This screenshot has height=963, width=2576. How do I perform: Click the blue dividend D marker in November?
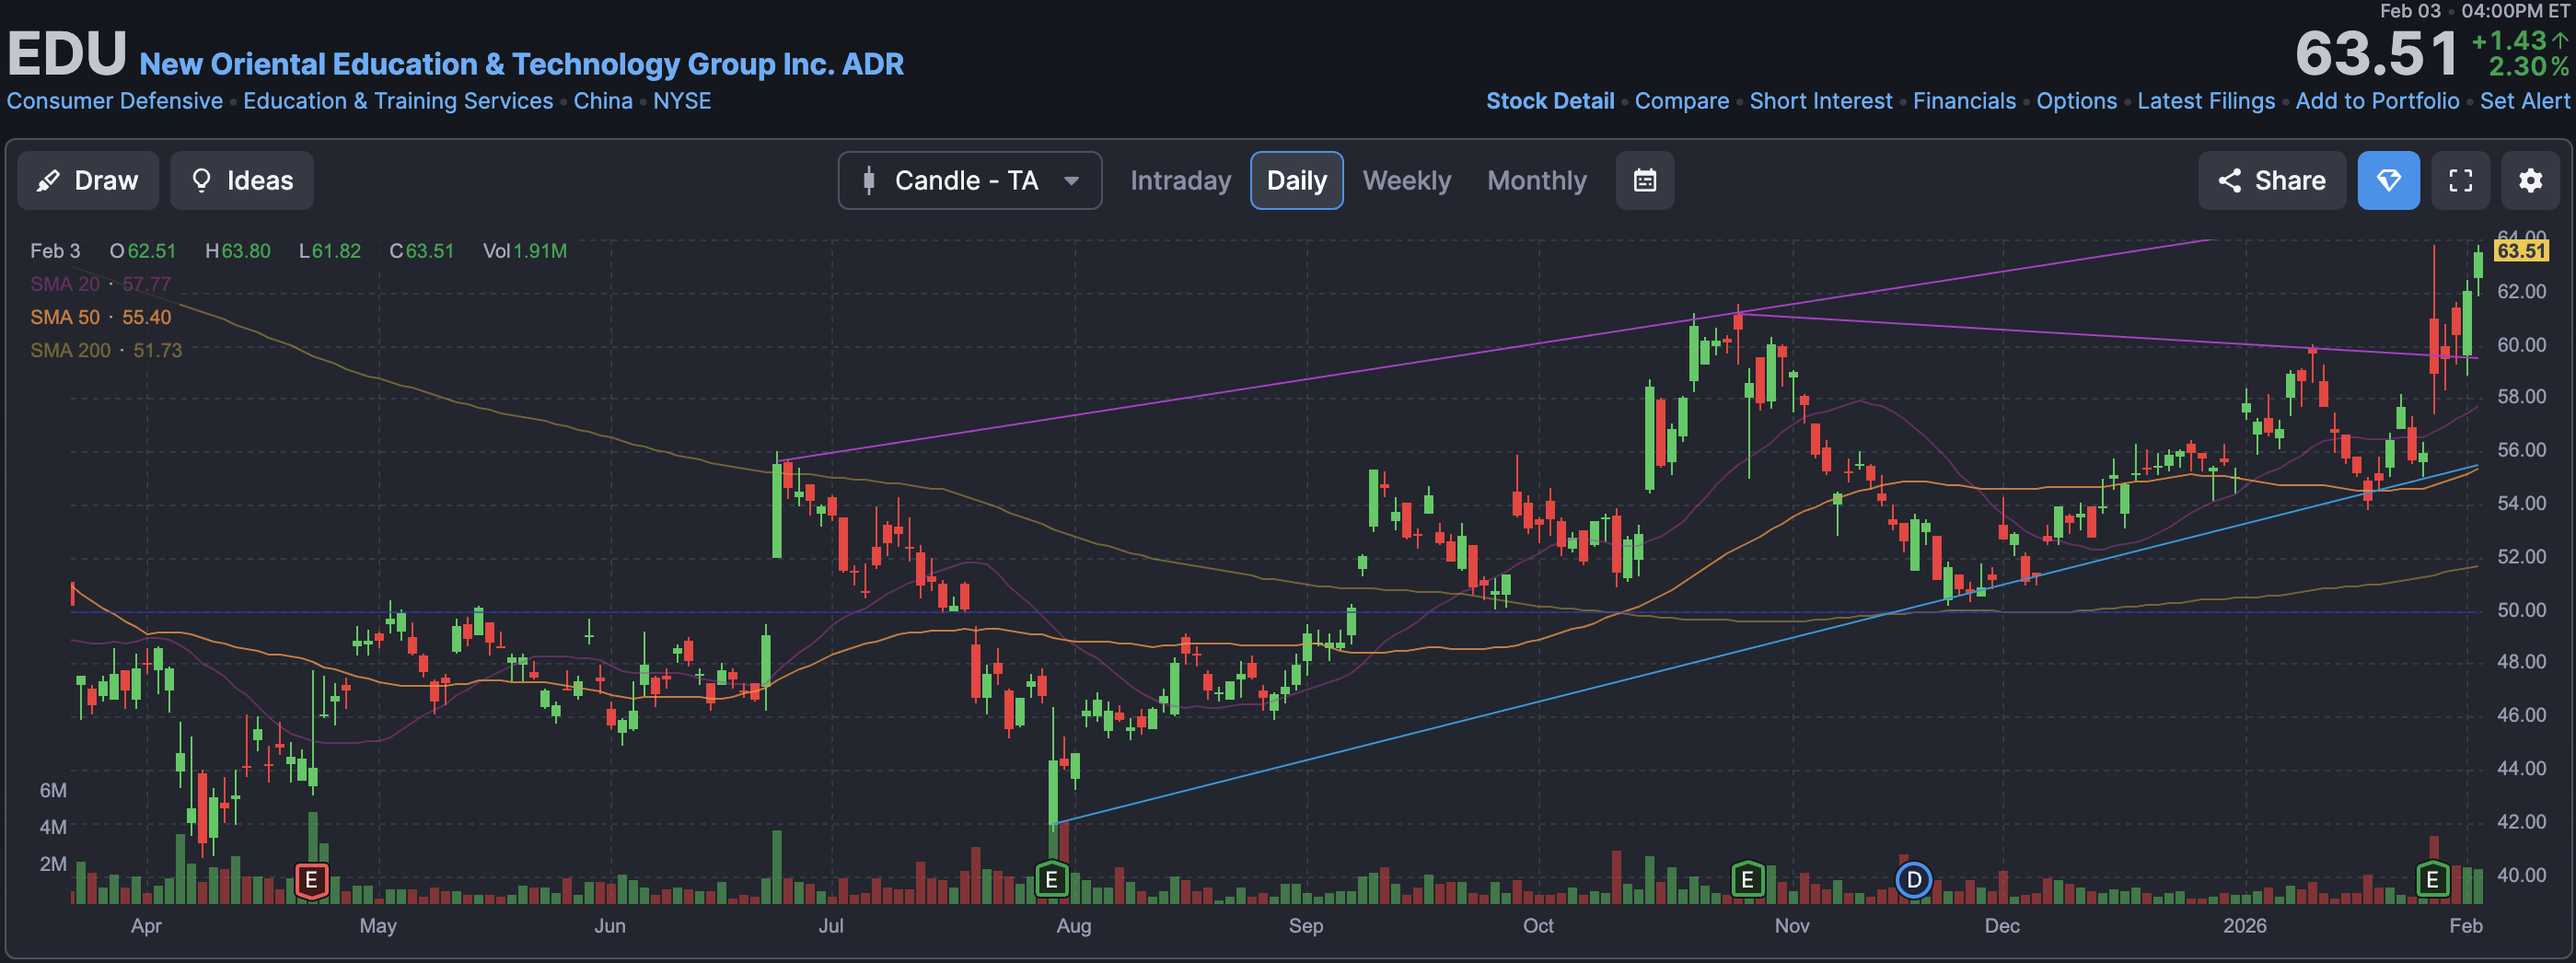1913,880
